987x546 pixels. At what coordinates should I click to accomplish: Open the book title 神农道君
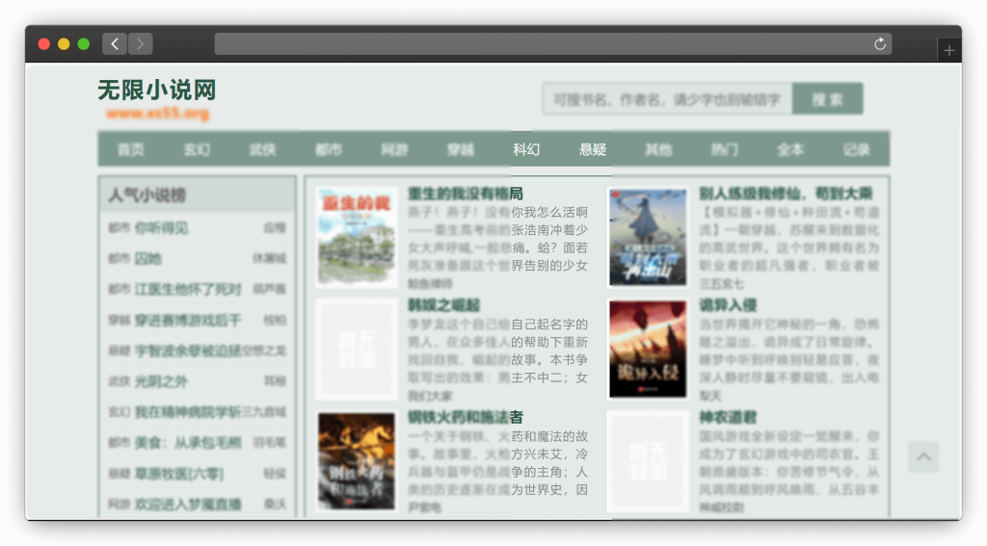point(728,417)
